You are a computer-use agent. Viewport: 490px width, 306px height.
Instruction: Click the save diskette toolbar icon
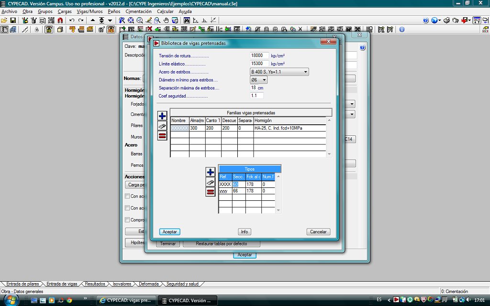(13, 21)
